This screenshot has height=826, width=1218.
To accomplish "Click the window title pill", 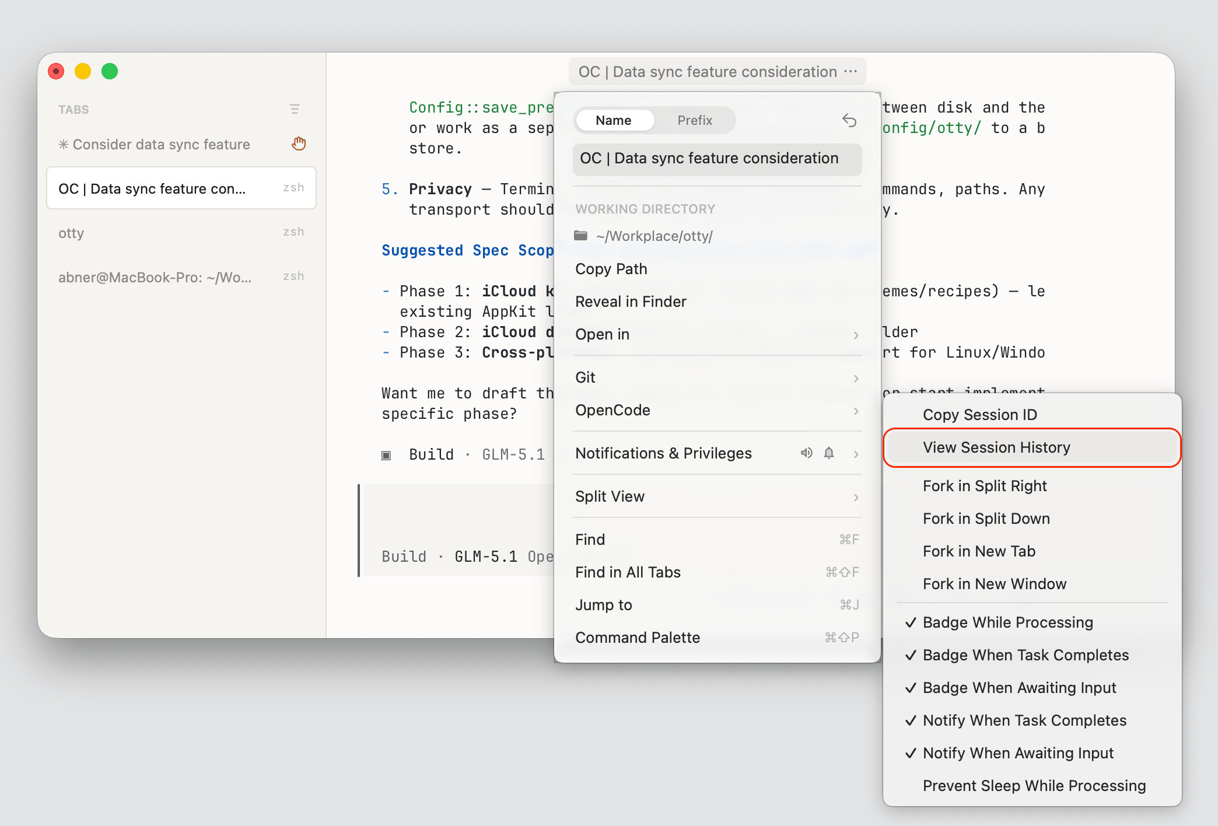I will [x=717, y=71].
